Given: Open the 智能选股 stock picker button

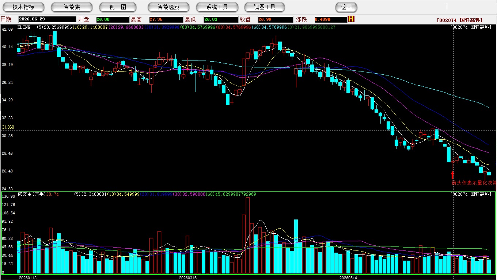Looking at the screenshot, I should click(x=168, y=7).
